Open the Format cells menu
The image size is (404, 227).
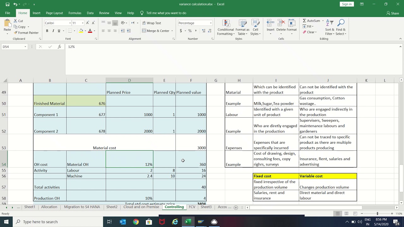[x=292, y=27]
